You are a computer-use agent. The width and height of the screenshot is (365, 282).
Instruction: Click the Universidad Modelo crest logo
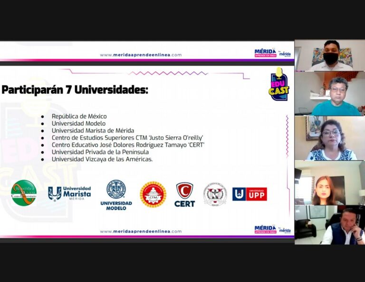click(x=116, y=194)
